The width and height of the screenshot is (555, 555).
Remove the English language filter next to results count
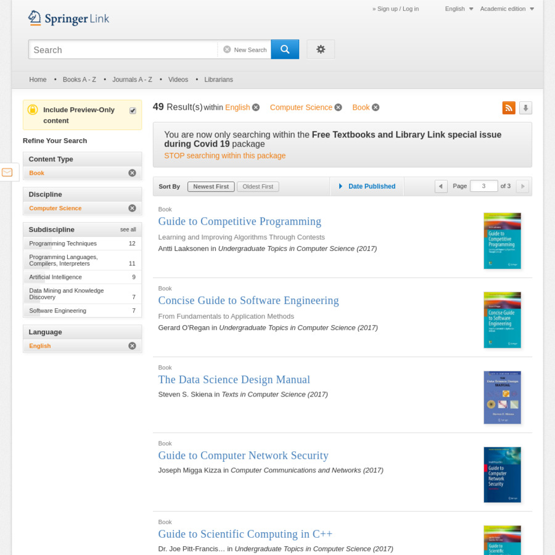(x=256, y=107)
